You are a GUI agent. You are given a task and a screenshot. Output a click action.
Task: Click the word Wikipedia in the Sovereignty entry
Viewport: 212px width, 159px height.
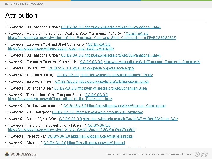[x=16, y=68]
